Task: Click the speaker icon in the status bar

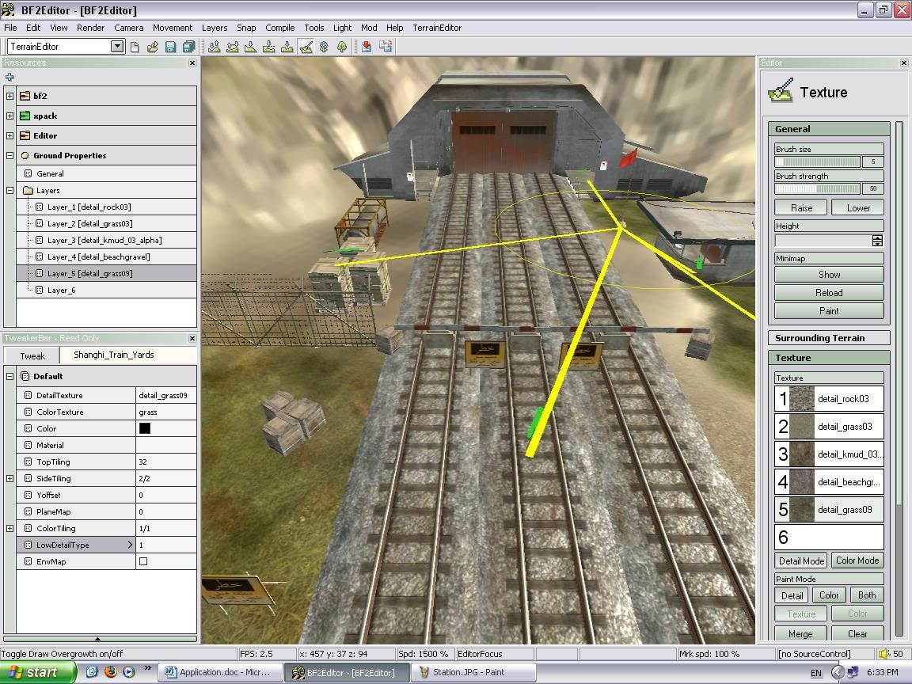Action: (884, 654)
